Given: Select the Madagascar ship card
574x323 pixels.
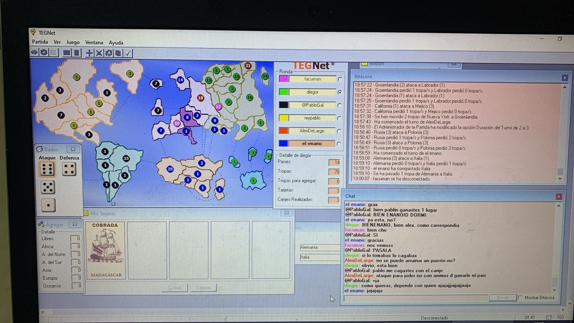Looking at the screenshot, I should (x=105, y=250).
